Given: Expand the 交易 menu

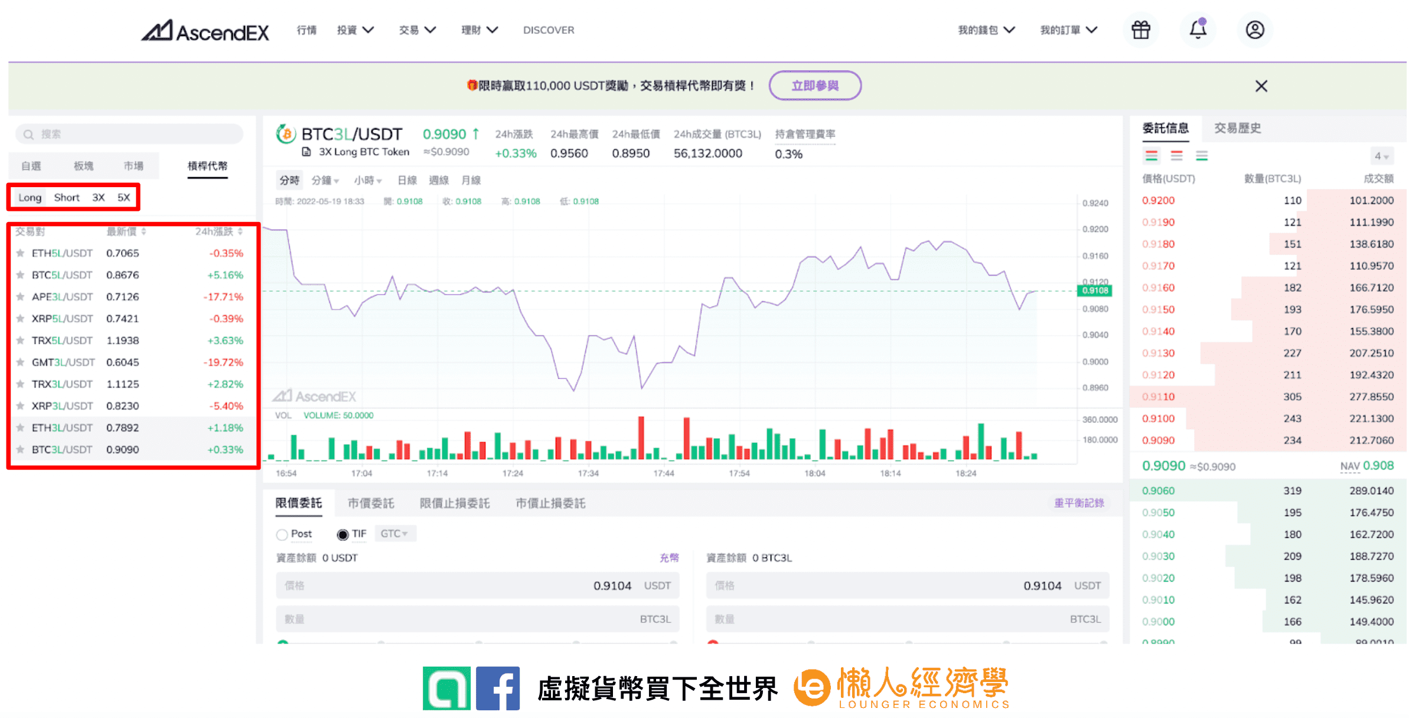Looking at the screenshot, I should coord(418,30).
